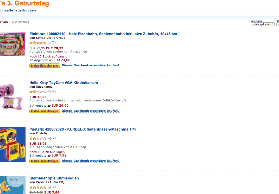Image resolution: width=279 pixels, height=194 pixels.
Task: Add Hello Kitty ToyCam to Einkaufswagen
Action: [45, 111]
